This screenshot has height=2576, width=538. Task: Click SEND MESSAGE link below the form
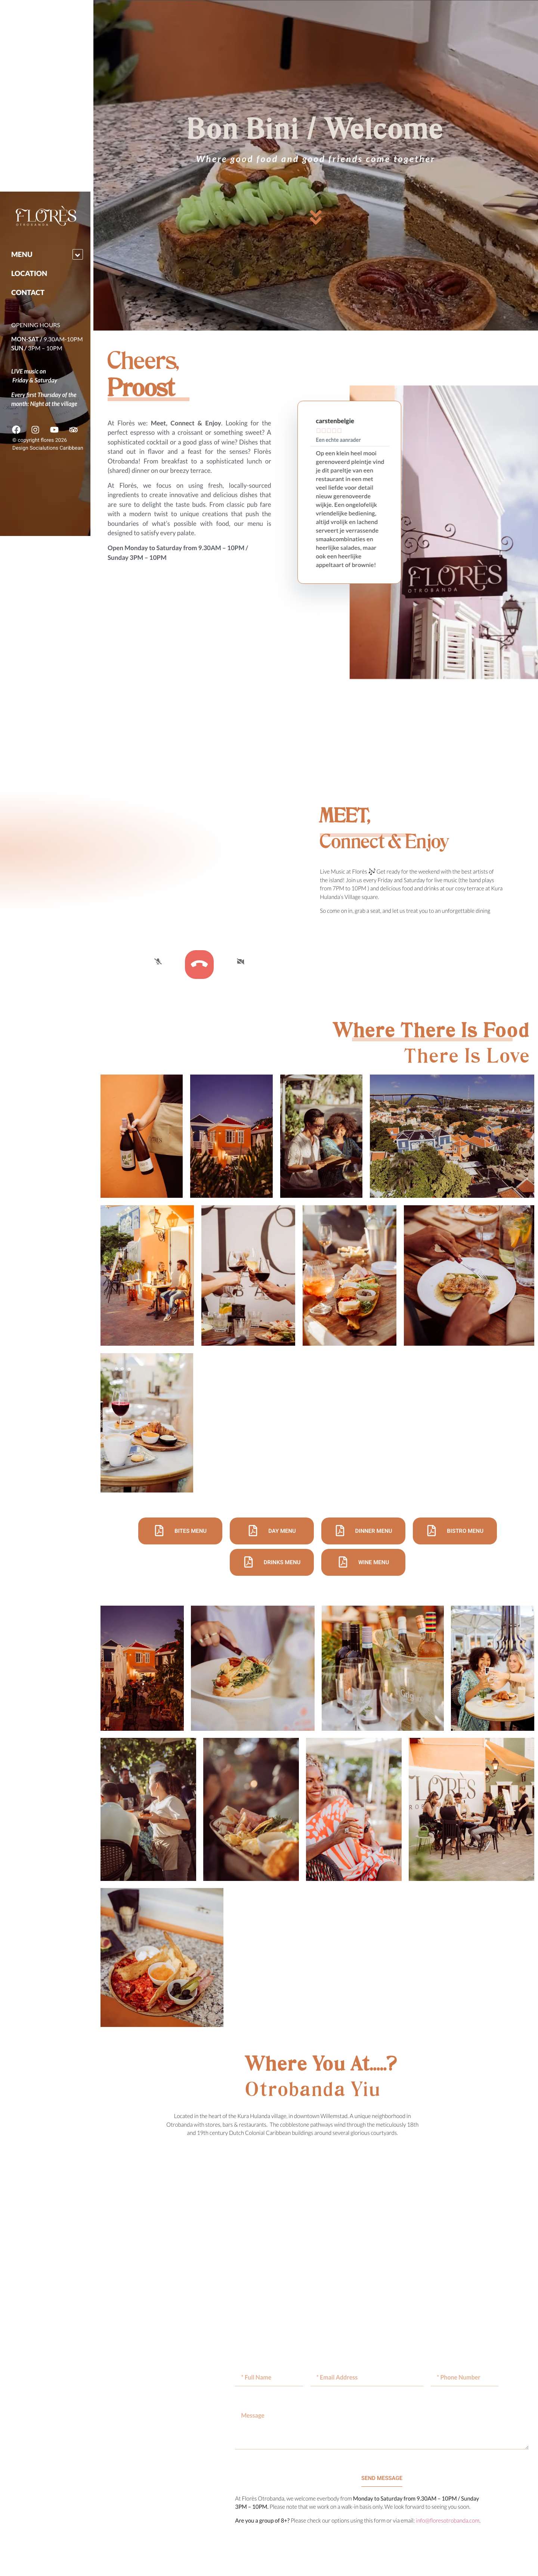tap(381, 2478)
